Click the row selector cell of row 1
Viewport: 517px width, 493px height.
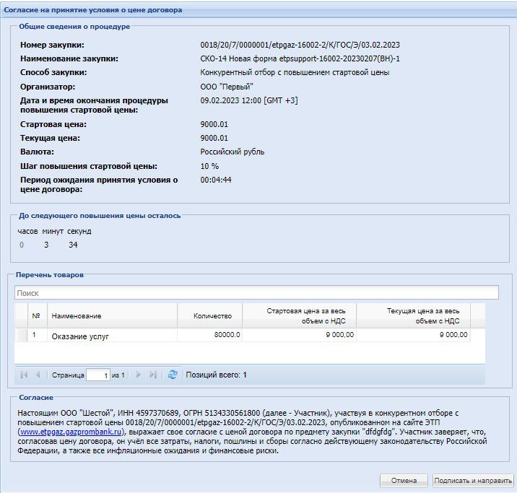[x=21, y=335]
